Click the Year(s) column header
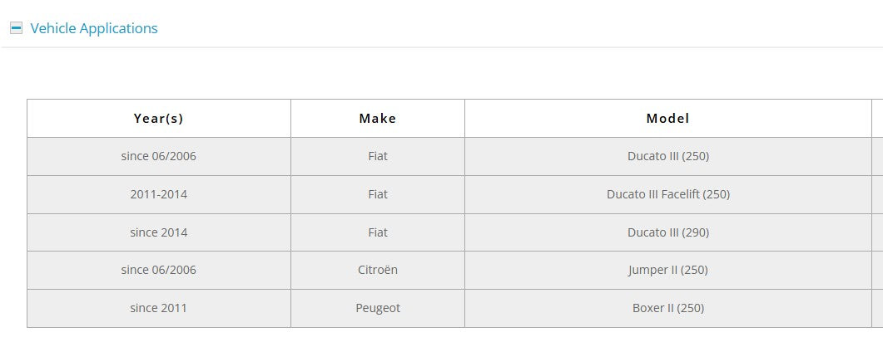This screenshot has height=342, width=883. click(x=158, y=119)
